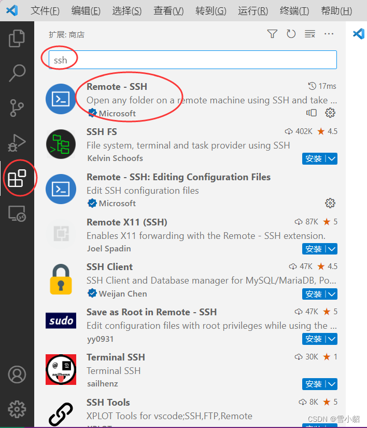
Task: Clear extension search results
Action: coord(310,34)
